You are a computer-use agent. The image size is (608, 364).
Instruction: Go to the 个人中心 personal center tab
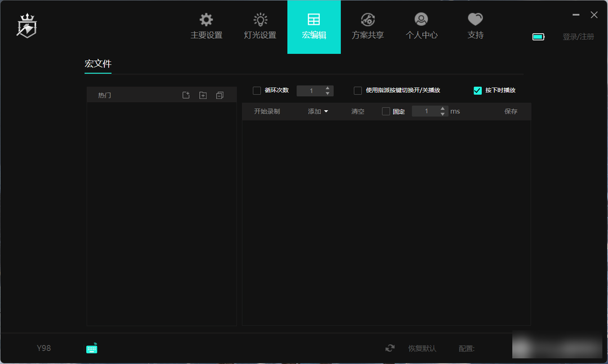pyautogui.click(x=422, y=26)
